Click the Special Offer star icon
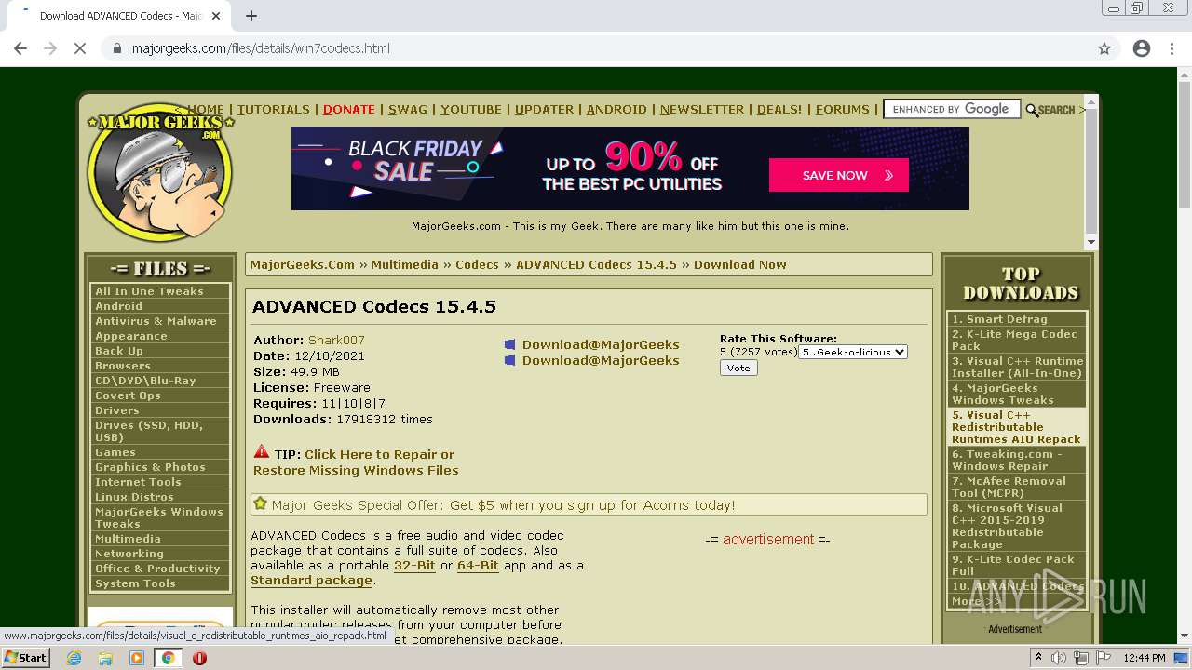The image size is (1192, 670). [261, 504]
